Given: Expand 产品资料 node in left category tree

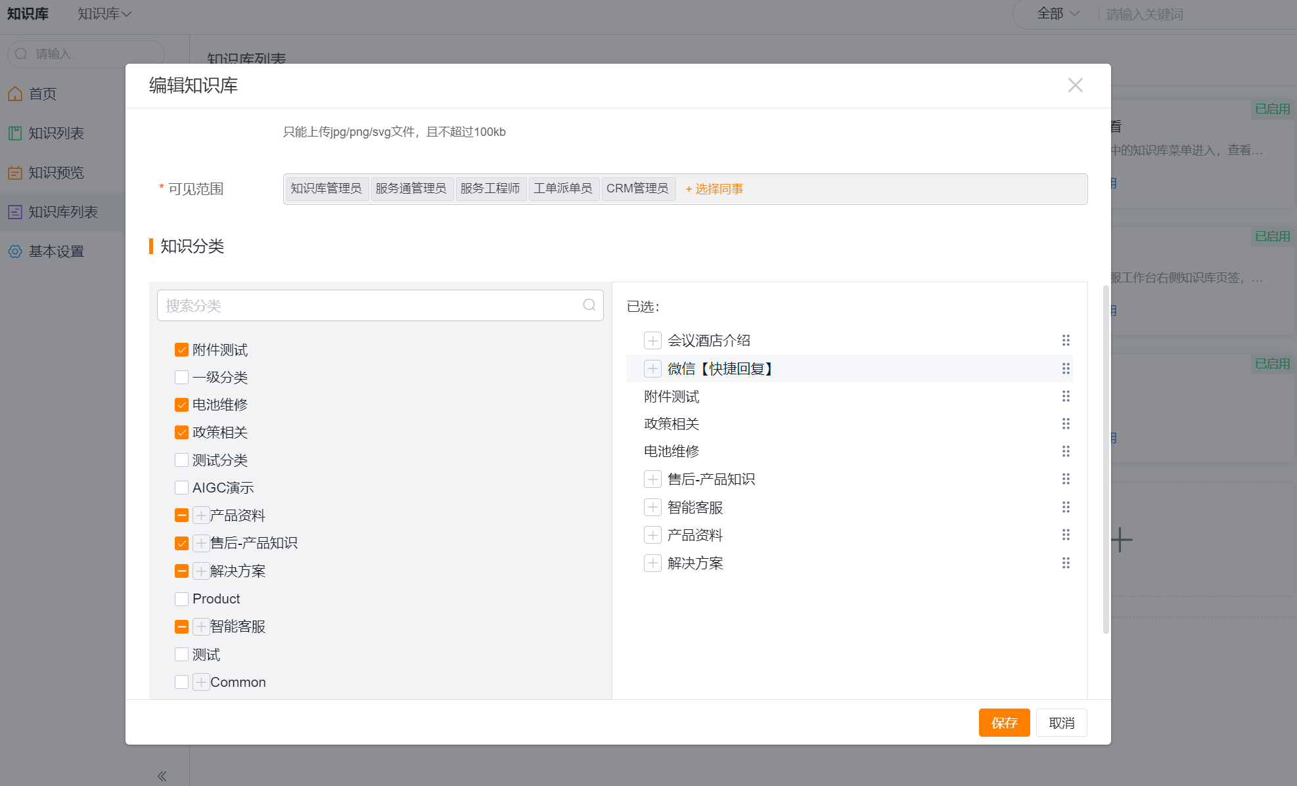Looking at the screenshot, I should tap(201, 515).
